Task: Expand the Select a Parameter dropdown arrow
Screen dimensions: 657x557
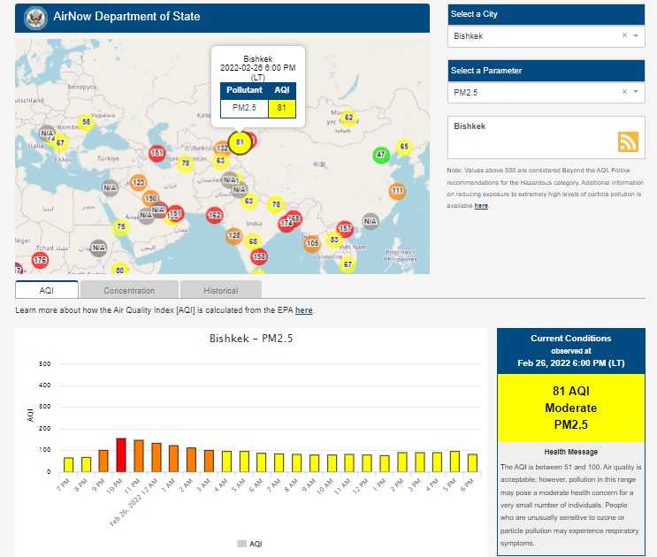Action: [x=637, y=92]
